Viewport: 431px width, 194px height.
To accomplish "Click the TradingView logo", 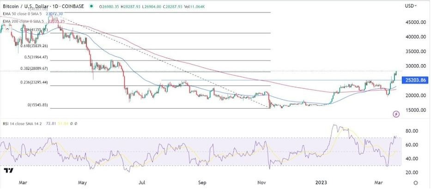I will (x=8, y=170).
